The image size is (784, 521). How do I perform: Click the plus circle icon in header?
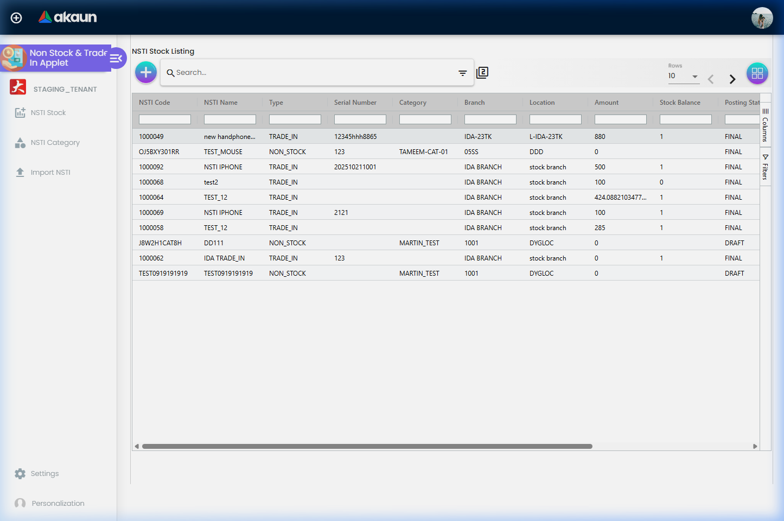tap(16, 18)
